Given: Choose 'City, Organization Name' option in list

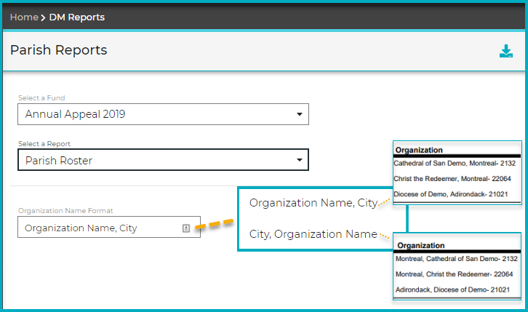Looking at the screenshot, I should pyautogui.click(x=313, y=234).
